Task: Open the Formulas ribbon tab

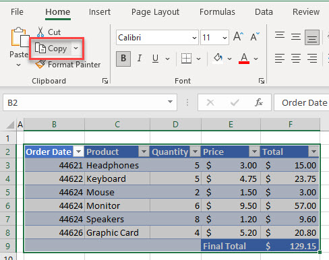Action: [x=217, y=12]
